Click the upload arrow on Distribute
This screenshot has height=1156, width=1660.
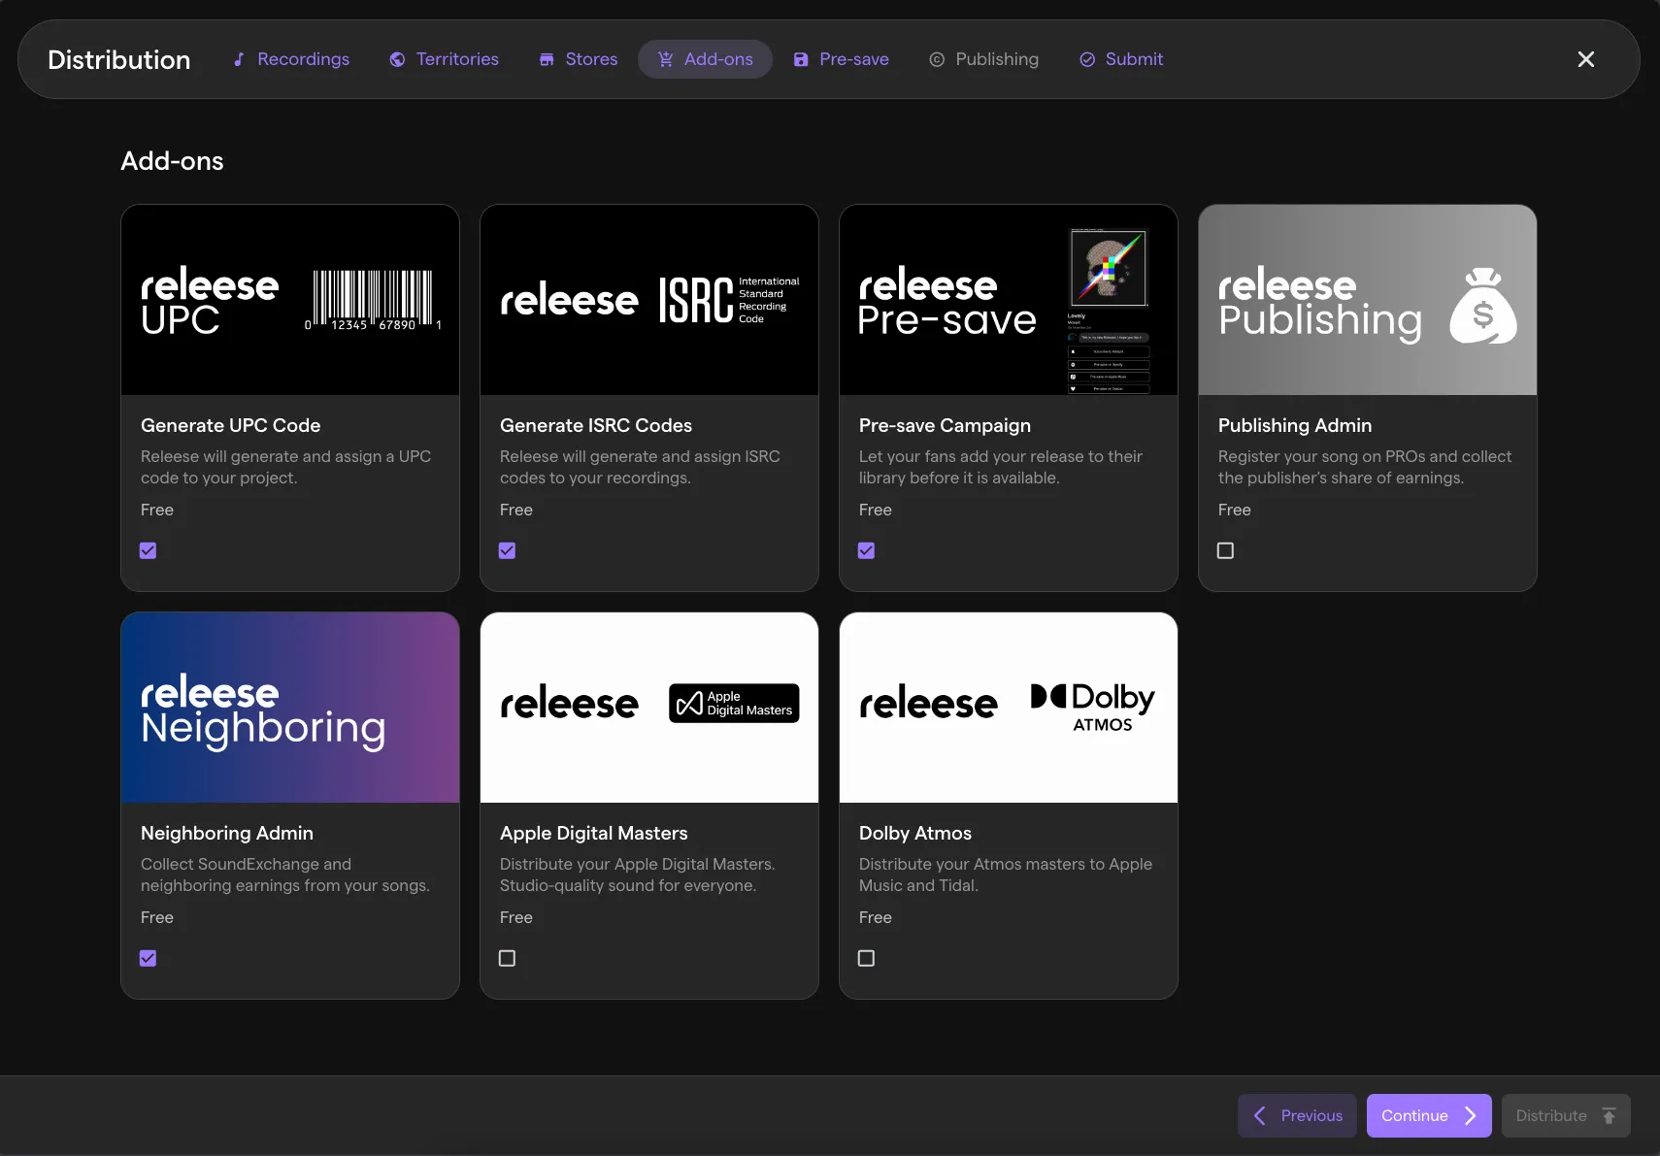[1609, 1116]
